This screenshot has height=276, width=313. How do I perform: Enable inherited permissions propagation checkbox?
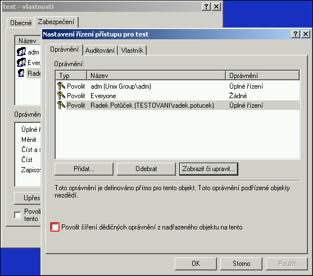[x=55, y=227]
